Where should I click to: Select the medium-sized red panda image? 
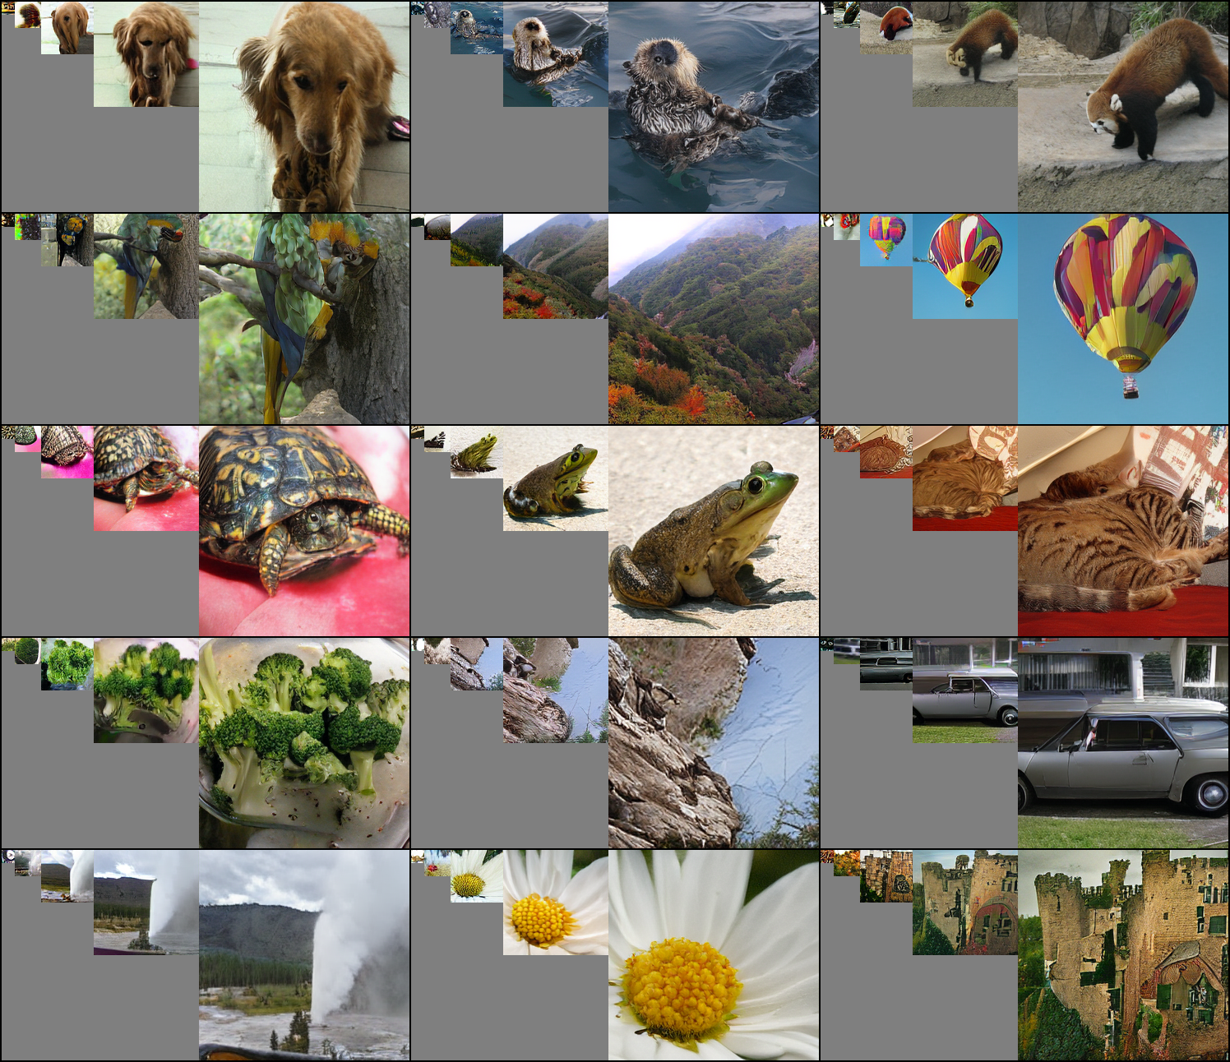coord(965,54)
